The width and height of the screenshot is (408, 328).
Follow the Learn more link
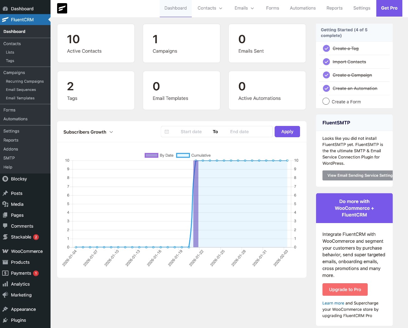point(333,303)
